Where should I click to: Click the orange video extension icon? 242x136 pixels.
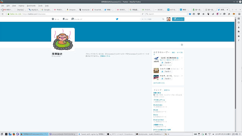[234, 14]
